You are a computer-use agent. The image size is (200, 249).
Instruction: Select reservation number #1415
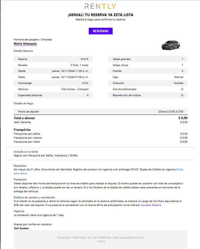84,59
